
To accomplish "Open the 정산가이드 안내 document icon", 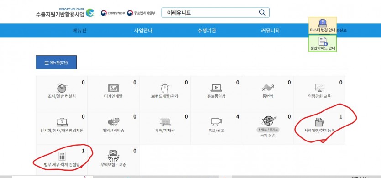I will (x=323, y=41).
